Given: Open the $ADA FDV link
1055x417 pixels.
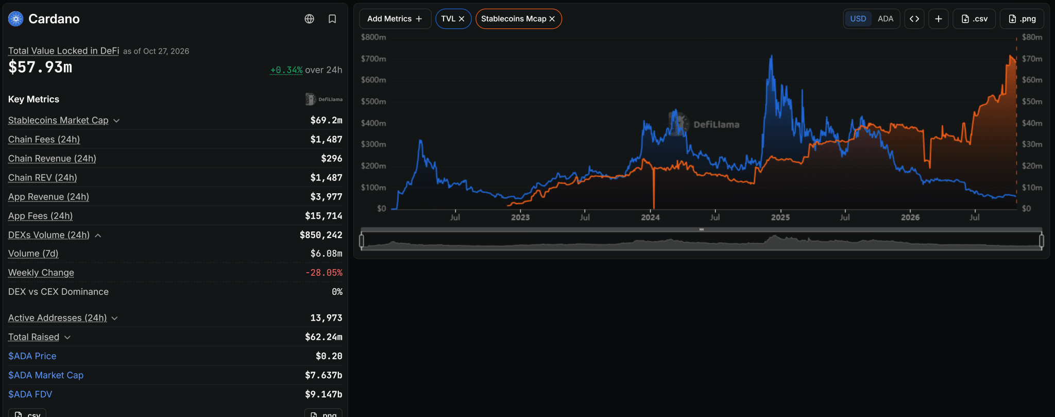Looking at the screenshot, I should click(30, 394).
